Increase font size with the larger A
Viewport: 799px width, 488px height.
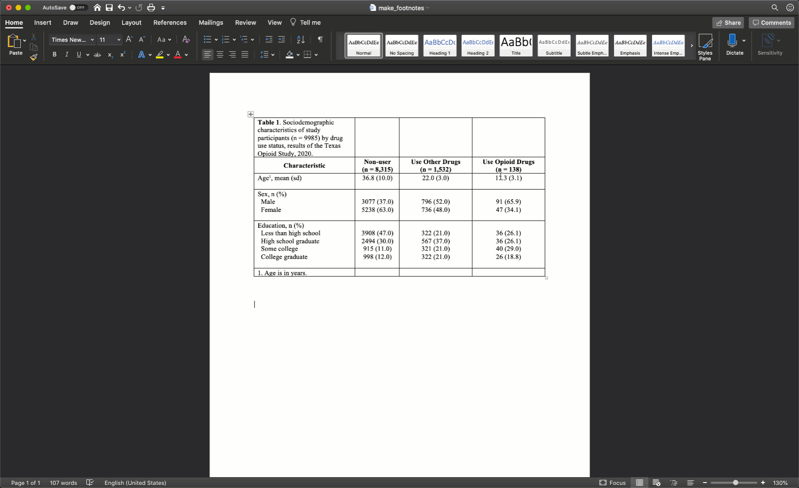(129, 39)
